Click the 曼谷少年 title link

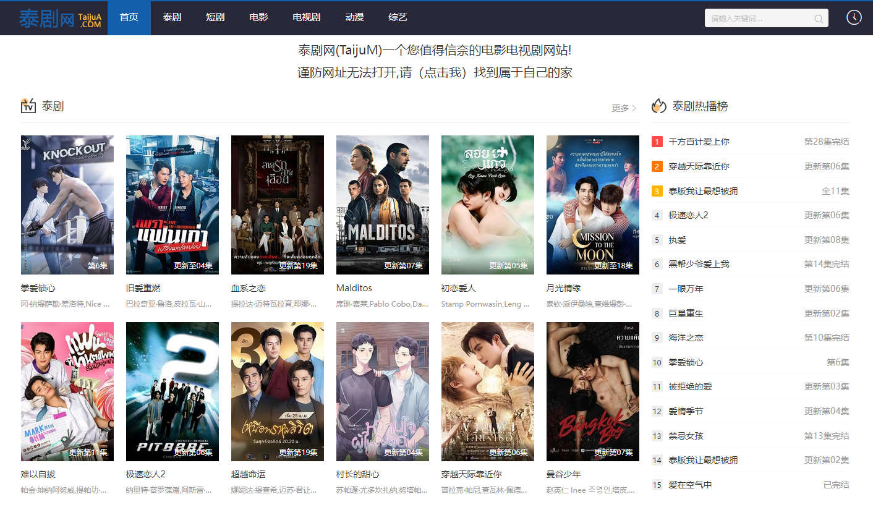(564, 474)
